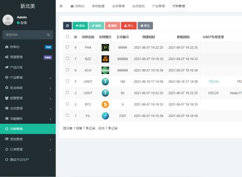Collapse the 会员管理 sidebar menu
Viewport: 242px width, 177px height.
click(28, 108)
